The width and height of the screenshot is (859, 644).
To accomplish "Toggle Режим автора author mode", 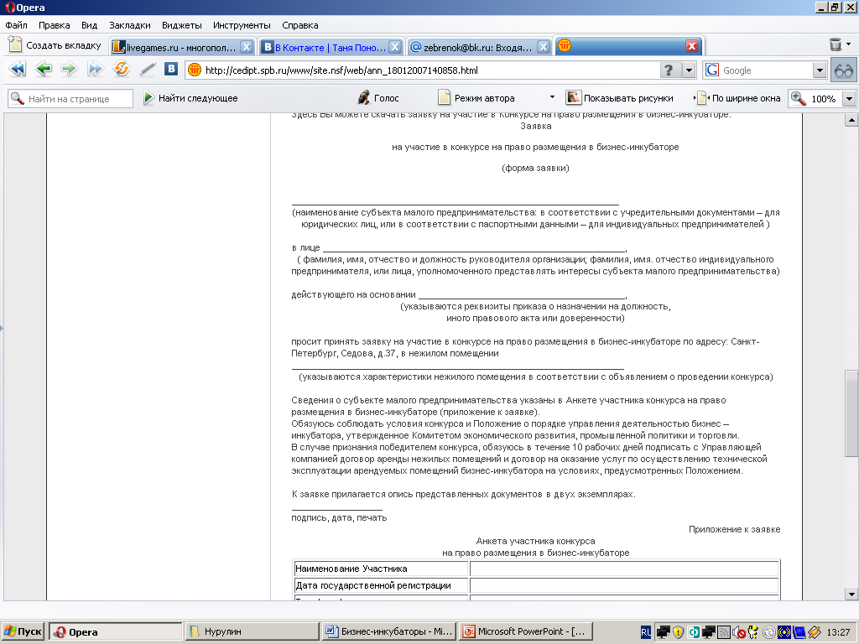I will (x=476, y=98).
